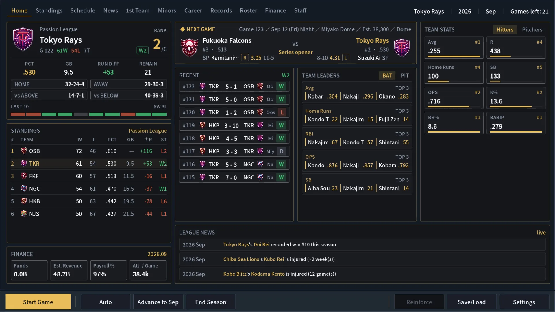Click the Start Game button

[x=38, y=302]
